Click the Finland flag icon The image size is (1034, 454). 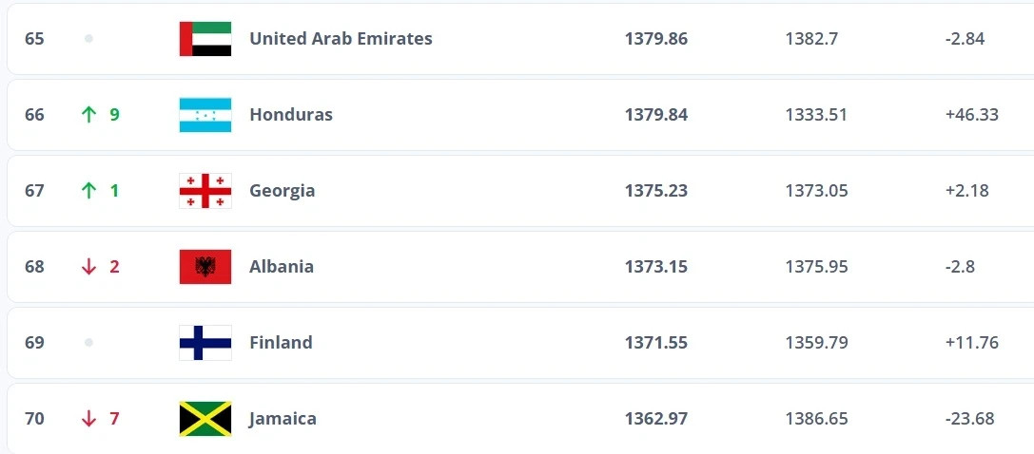click(x=205, y=343)
